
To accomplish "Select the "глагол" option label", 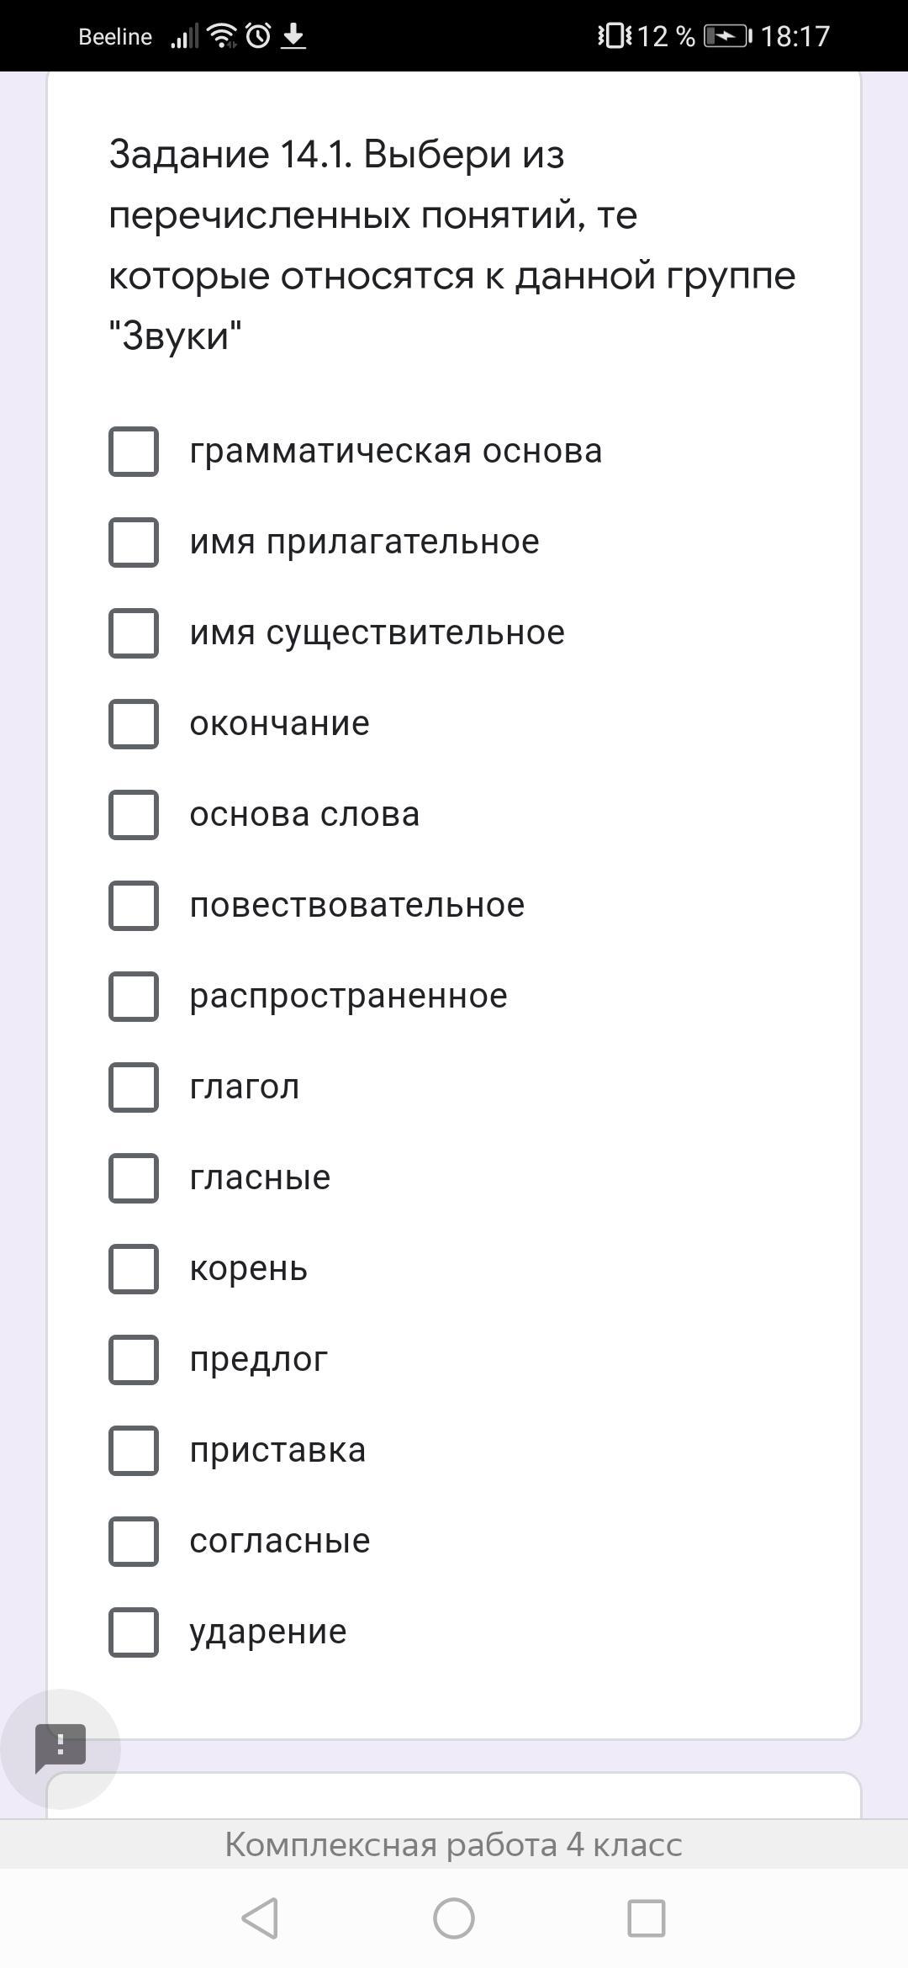I will (x=244, y=1087).
